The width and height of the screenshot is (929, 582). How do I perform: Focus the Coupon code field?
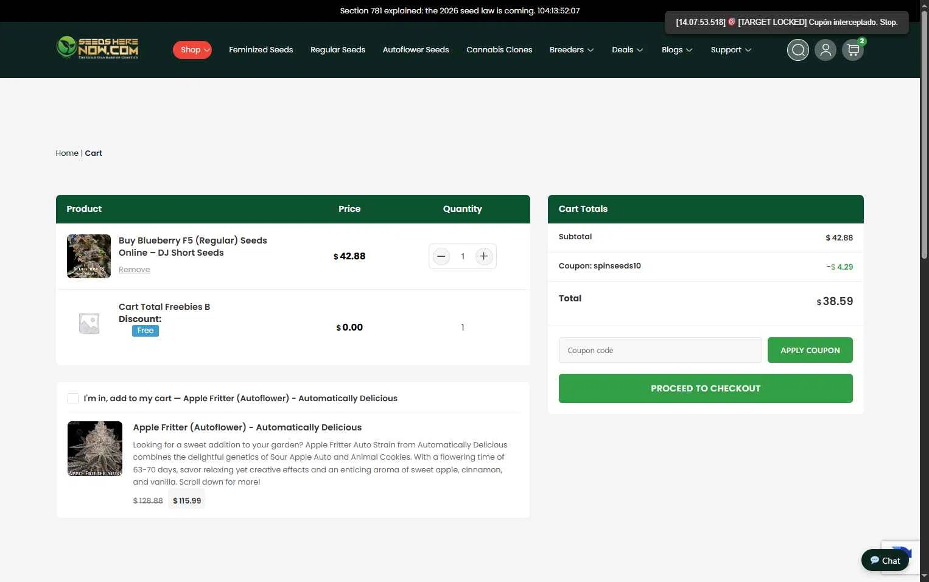pos(661,350)
